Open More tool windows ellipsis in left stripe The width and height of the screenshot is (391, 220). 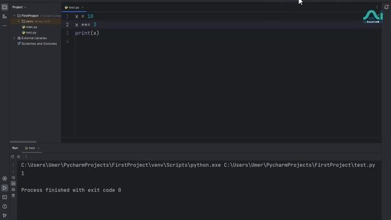click(4, 26)
